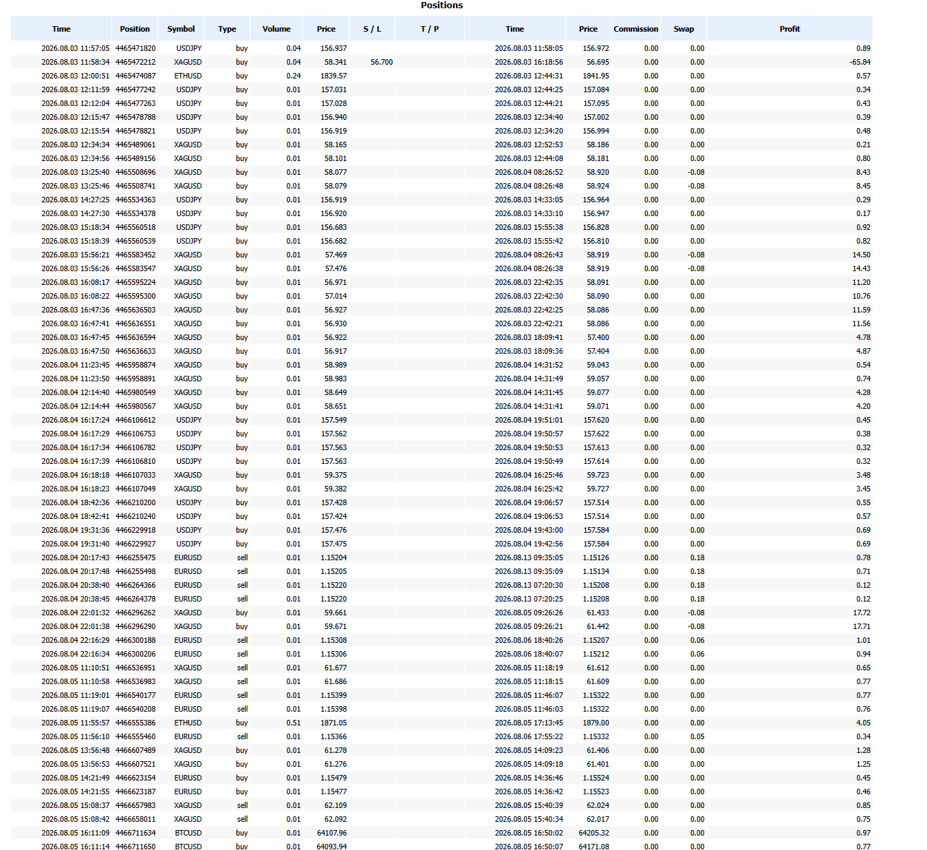Click the -65.84 profit value

point(860,62)
